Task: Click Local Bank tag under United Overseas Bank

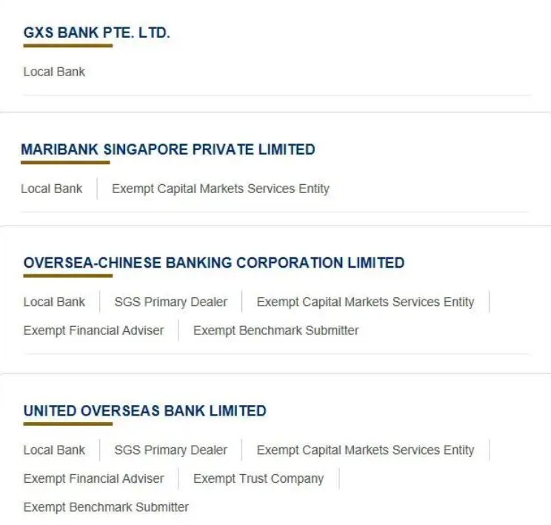Action: [54, 450]
